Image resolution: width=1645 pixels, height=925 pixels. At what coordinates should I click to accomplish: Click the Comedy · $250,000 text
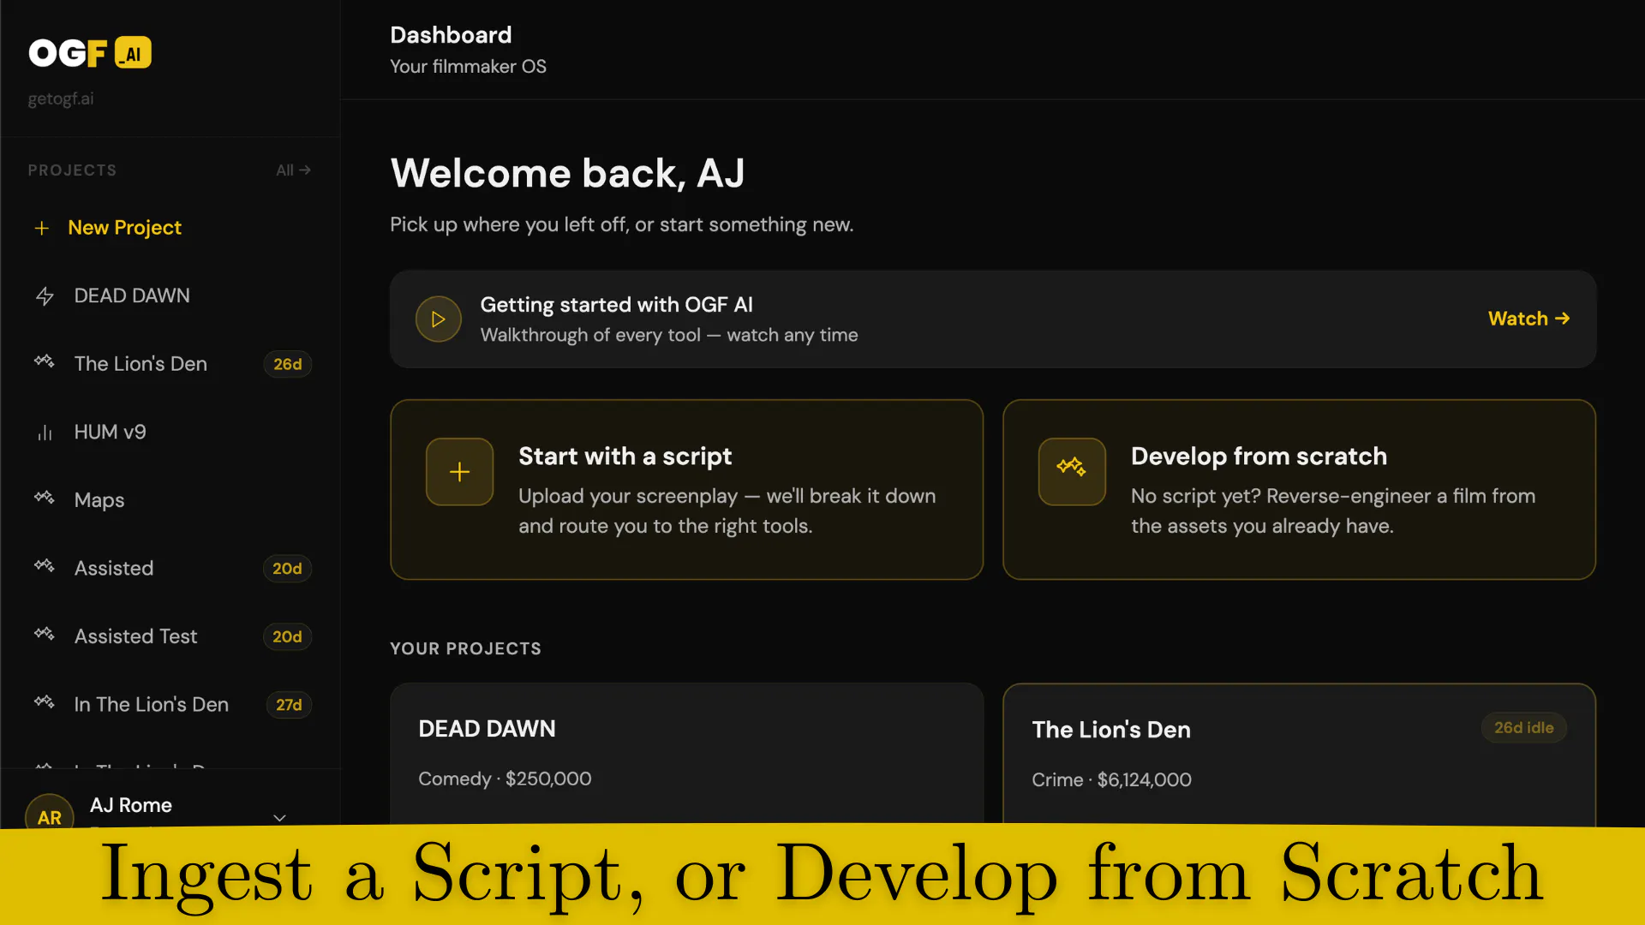[x=505, y=779]
